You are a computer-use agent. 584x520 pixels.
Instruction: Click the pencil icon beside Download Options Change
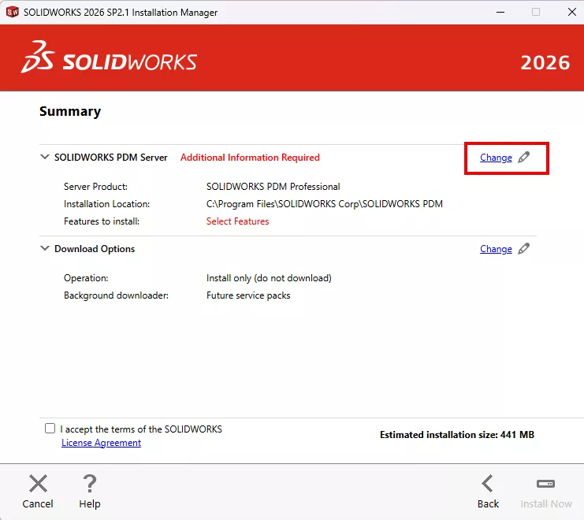(x=523, y=249)
